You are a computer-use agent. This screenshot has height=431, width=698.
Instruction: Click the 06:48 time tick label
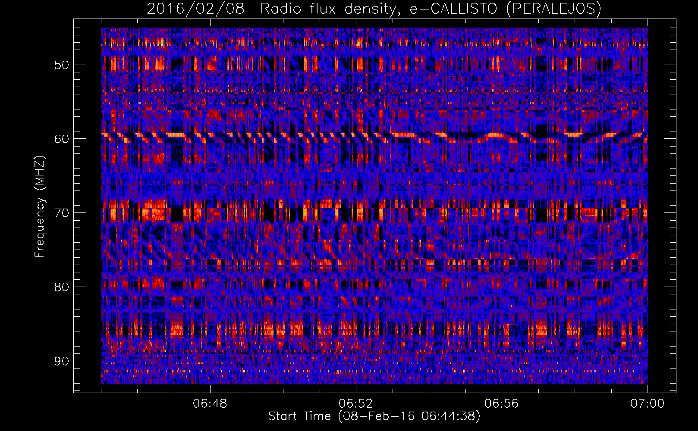click(210, 404)
